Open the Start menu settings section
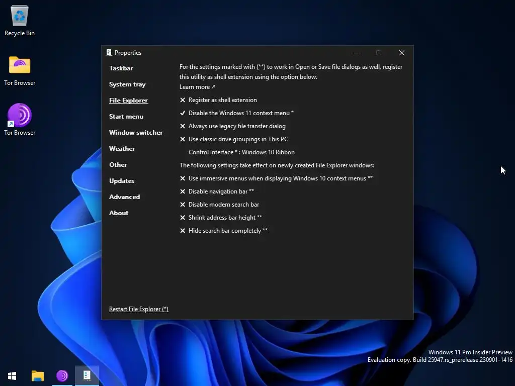The height and width of the screenshot is (386, 515). 126,117
